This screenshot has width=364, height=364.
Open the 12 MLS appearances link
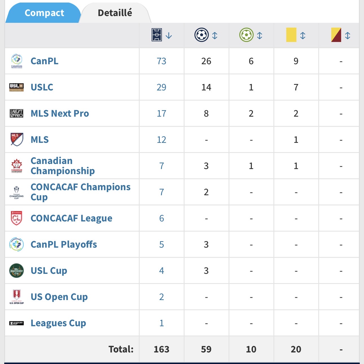pyautogui.click(x=161, y=140)
